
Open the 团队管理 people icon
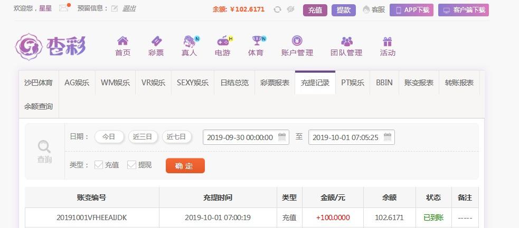[346, 41]
